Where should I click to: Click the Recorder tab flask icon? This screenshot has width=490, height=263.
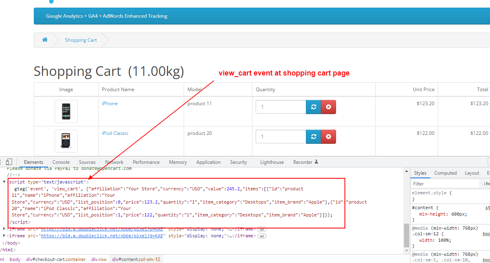(316, 162)
